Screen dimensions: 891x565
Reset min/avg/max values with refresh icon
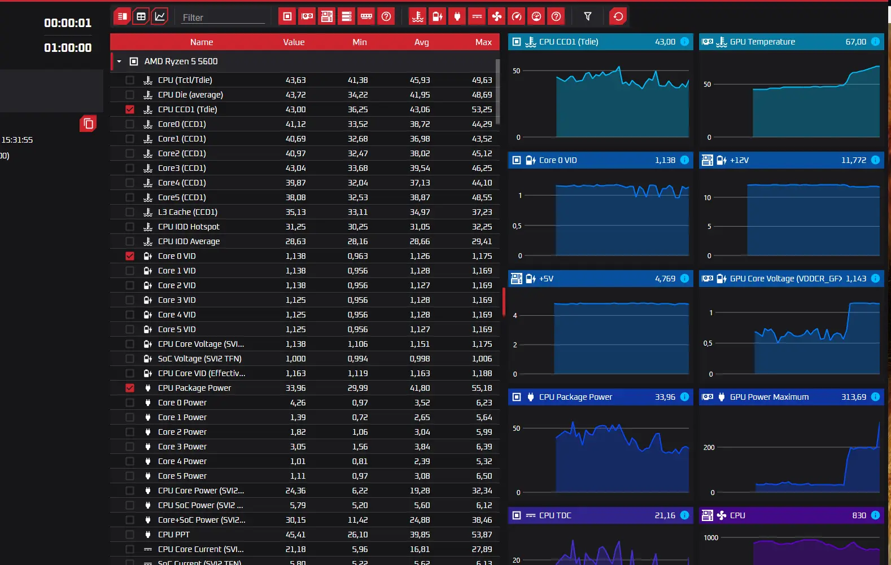coord(618,16)
